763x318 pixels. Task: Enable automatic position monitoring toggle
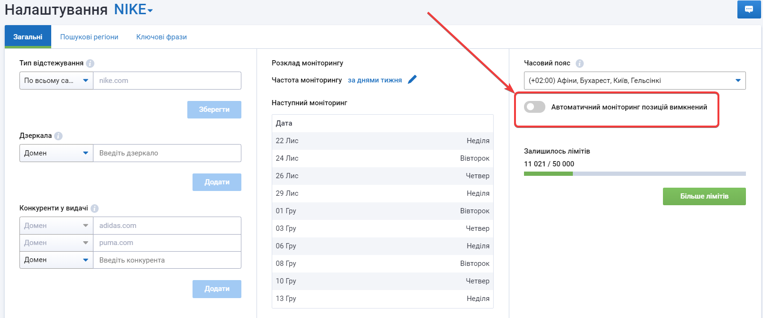534,107
